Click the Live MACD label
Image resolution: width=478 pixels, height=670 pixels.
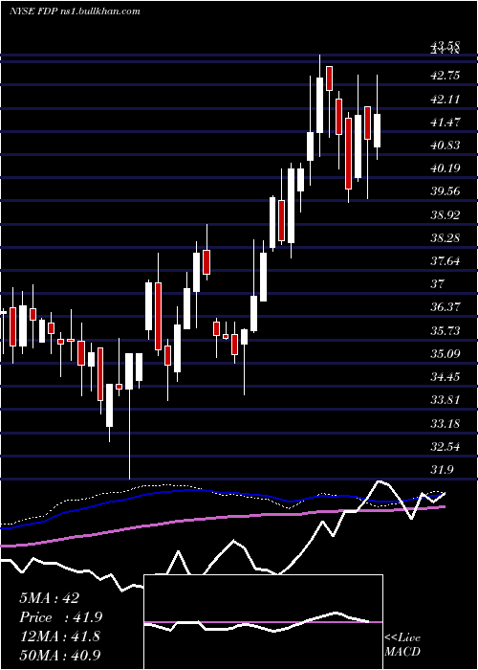click(x=402, y=645)
